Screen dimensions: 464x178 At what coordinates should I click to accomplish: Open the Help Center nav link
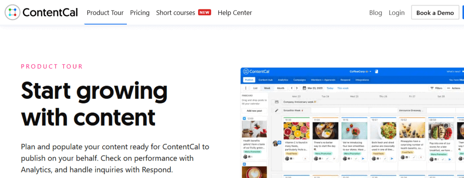coord(235,13)
